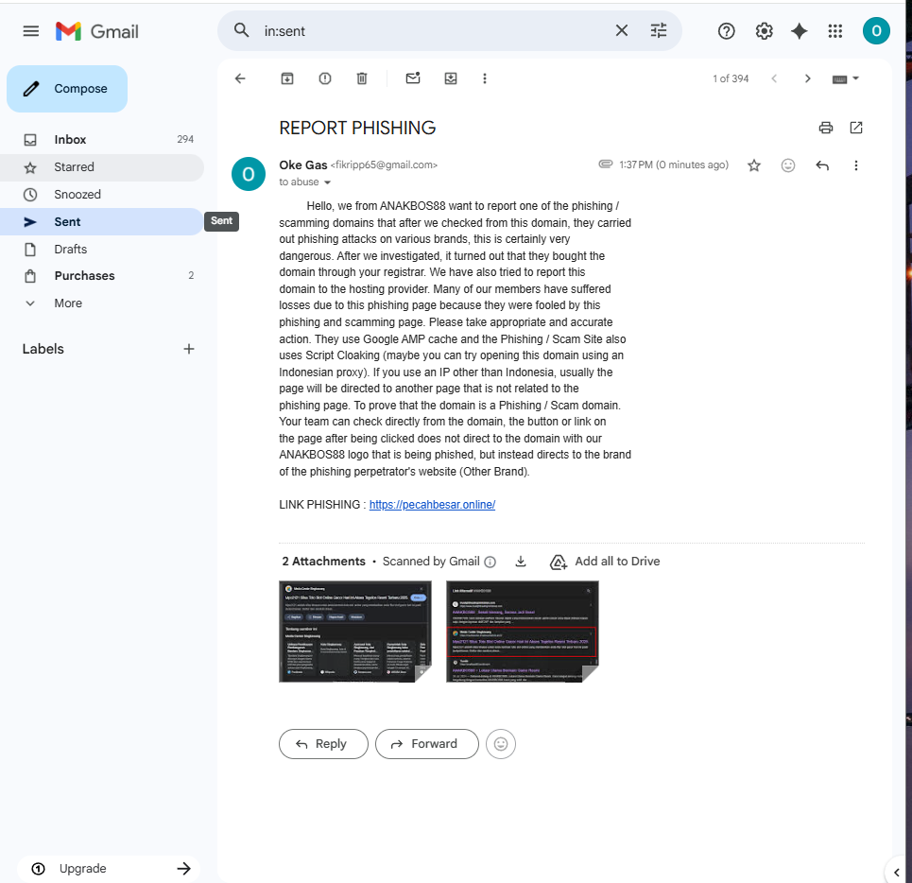Click sender name Oke Gas
912x883 pixels.
(x=303, y=165)
